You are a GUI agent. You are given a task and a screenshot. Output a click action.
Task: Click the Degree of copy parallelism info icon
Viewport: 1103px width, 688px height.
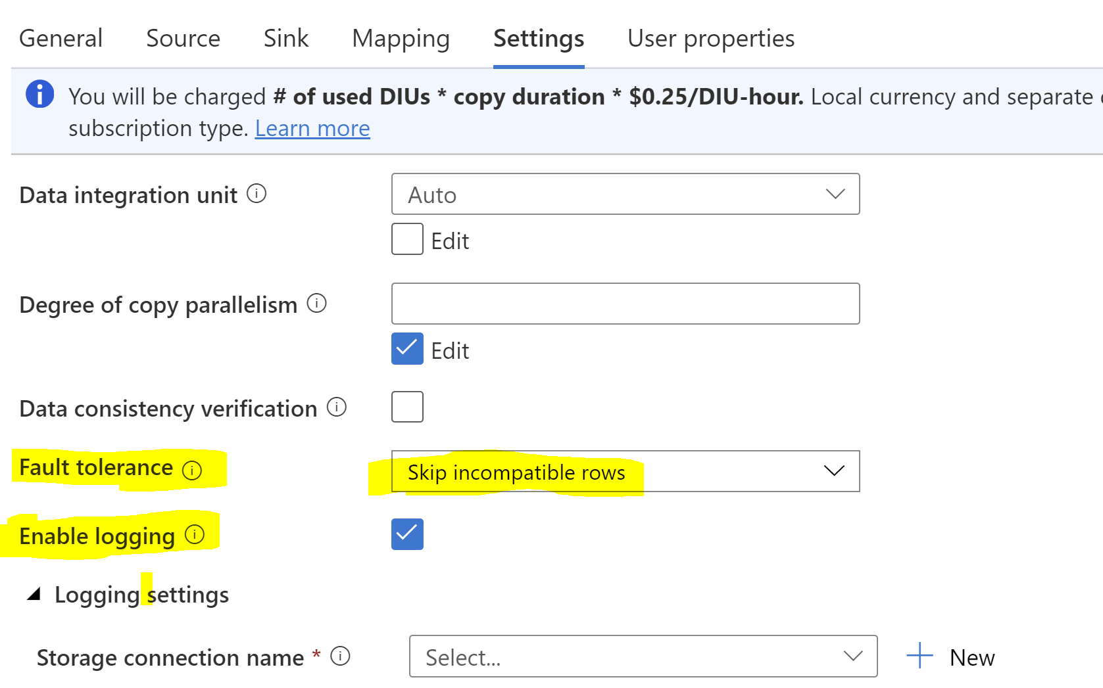click(317, 304)
